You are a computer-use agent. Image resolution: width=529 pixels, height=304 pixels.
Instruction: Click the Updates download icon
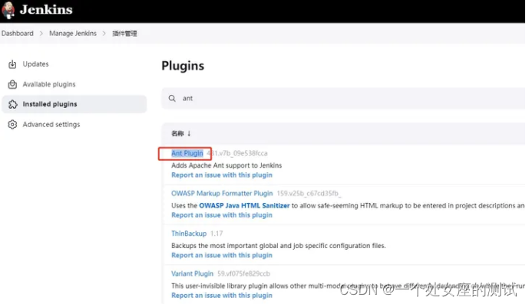coord(12,64)
